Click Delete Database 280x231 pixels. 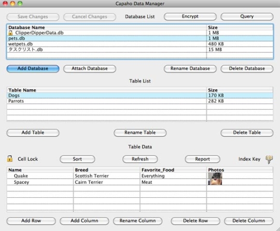point(247,68)
